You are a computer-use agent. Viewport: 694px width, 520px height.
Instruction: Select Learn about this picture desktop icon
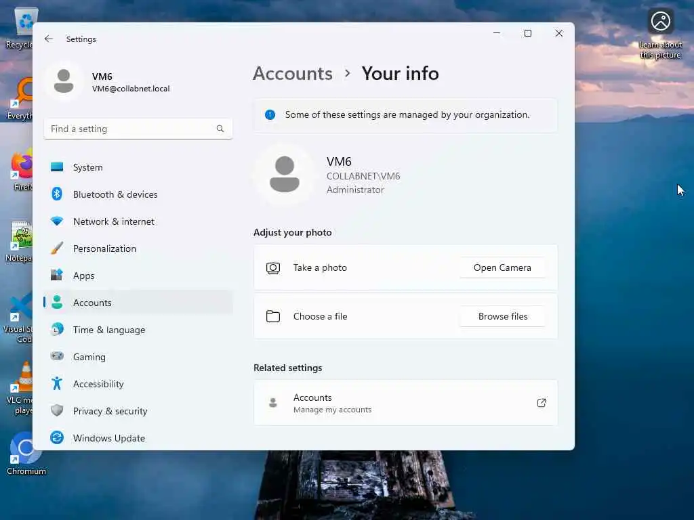660,33
